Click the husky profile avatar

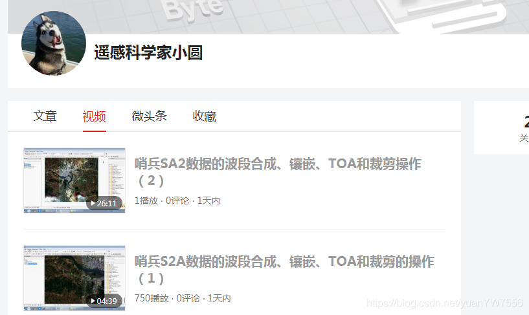point(54,43)
